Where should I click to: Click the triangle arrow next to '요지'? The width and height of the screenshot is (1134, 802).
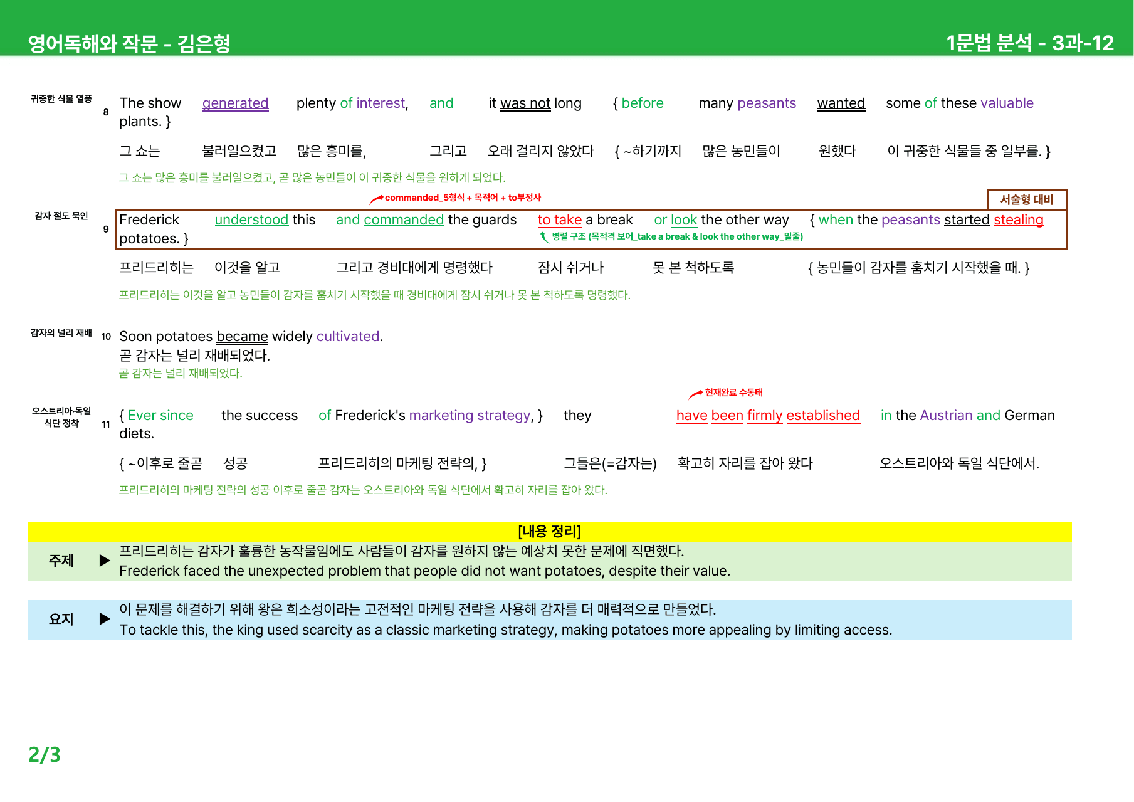point(105,619)
